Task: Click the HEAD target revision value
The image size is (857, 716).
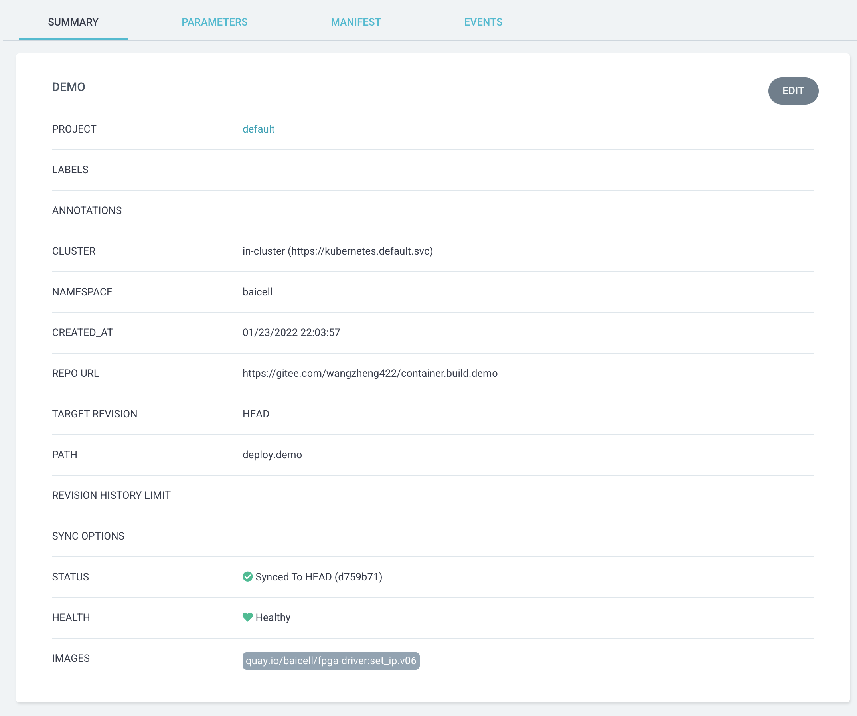Action: pos(255,414)
